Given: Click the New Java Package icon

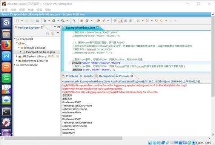Looking at the screenshot, I should point(82,21).
